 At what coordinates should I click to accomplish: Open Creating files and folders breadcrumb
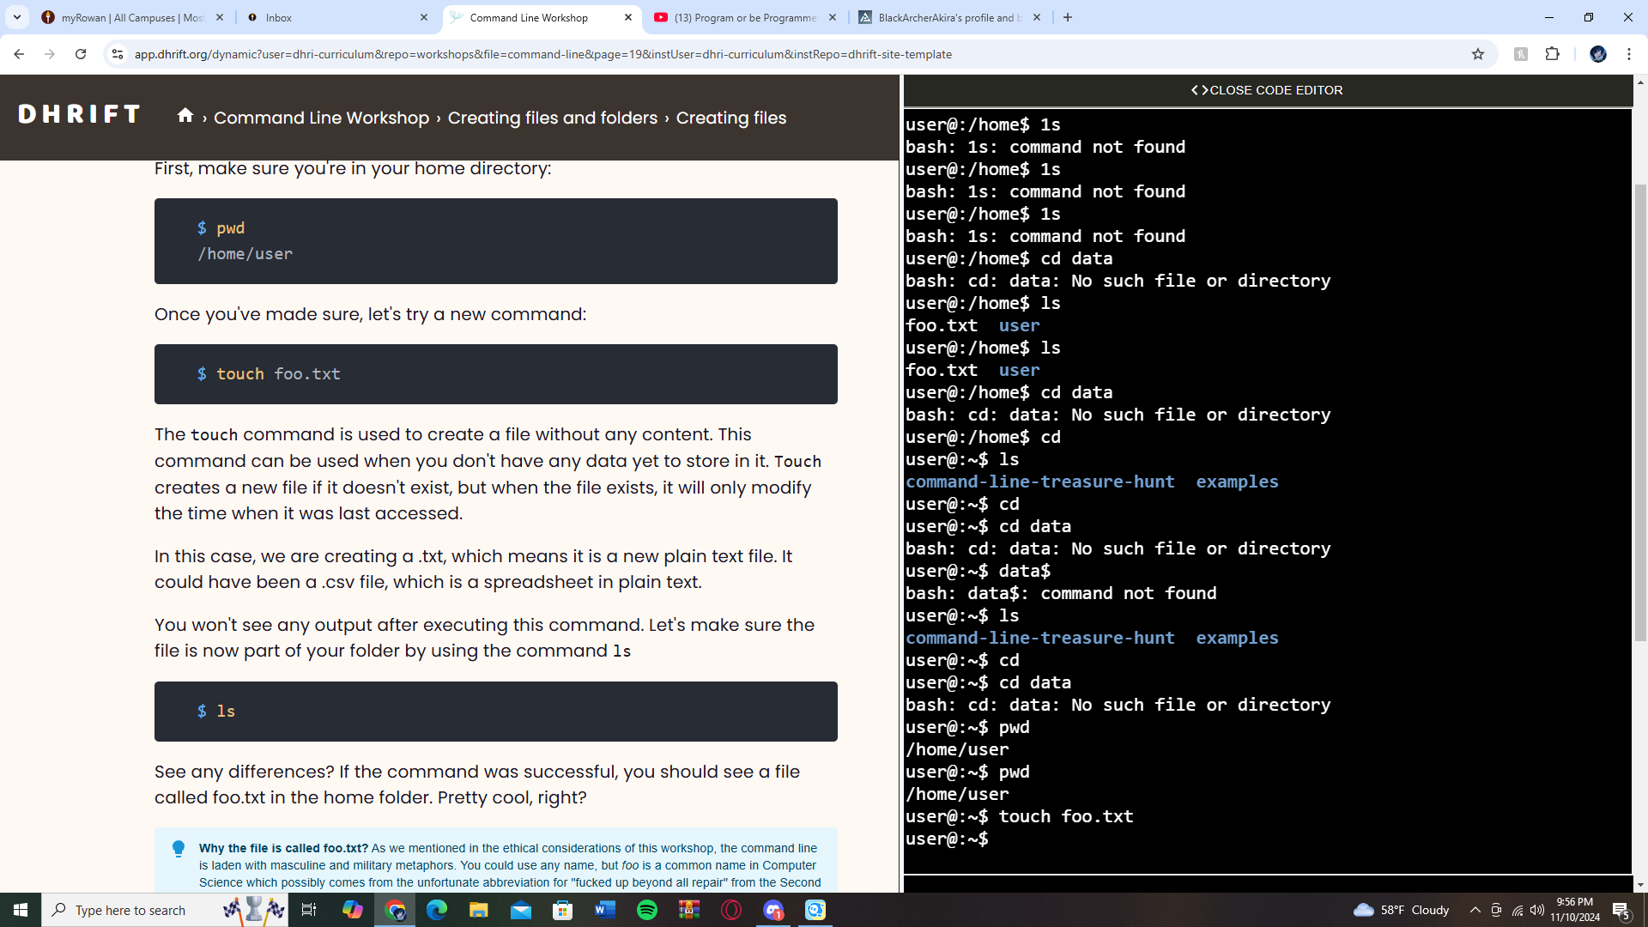tap(553, 118)
